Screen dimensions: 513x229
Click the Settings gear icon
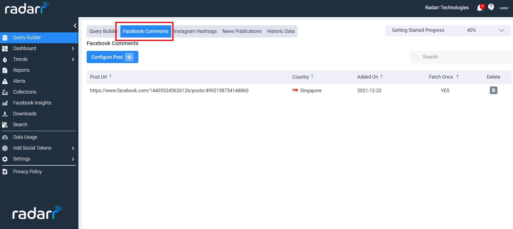[5, 159]
